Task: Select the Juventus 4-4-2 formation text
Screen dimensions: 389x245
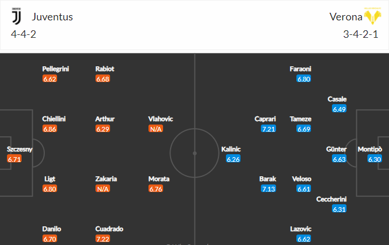Action: click(23, 34)
